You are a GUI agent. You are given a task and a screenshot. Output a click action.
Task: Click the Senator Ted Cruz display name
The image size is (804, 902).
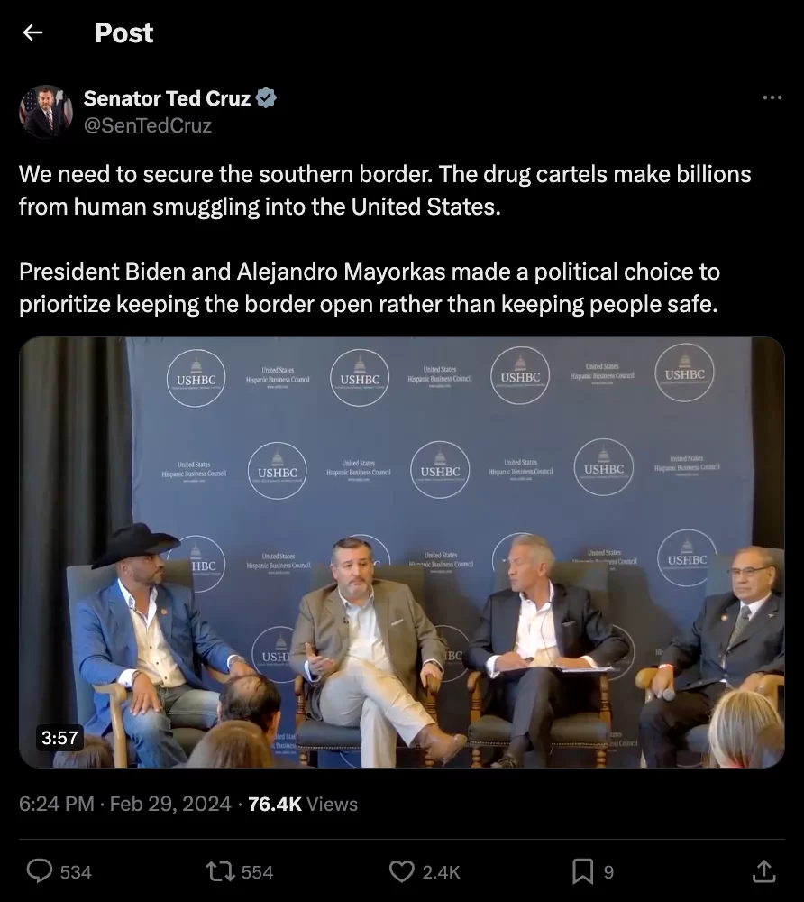coord(167,98)
